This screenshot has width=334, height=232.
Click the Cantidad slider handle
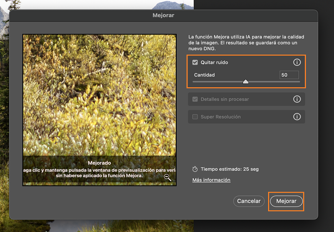pos(245,81)
